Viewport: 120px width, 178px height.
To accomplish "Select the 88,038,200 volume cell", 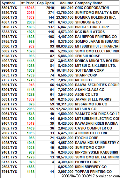I will coord(64,46).
